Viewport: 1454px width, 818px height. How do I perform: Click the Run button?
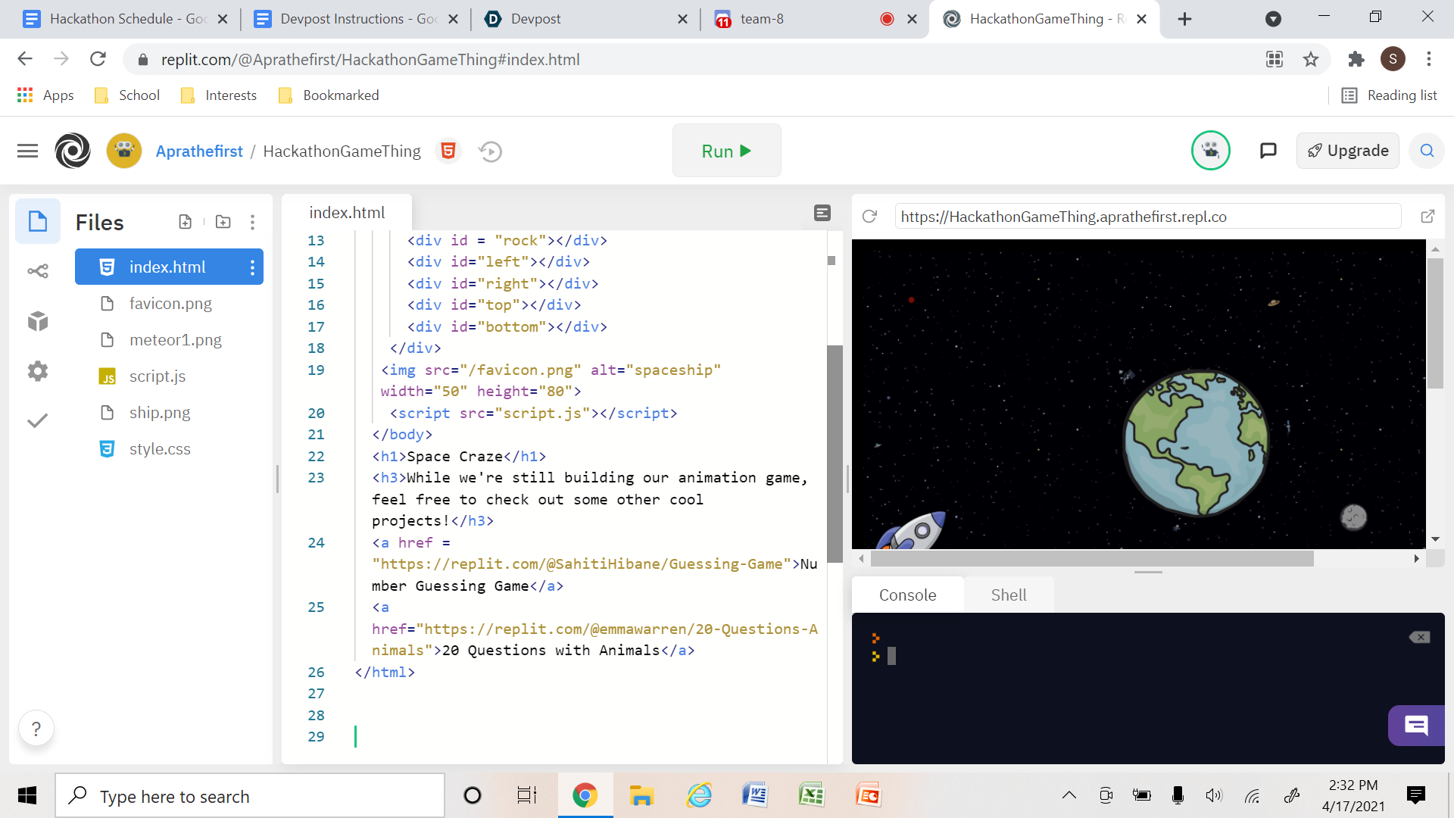pos(726,151)
